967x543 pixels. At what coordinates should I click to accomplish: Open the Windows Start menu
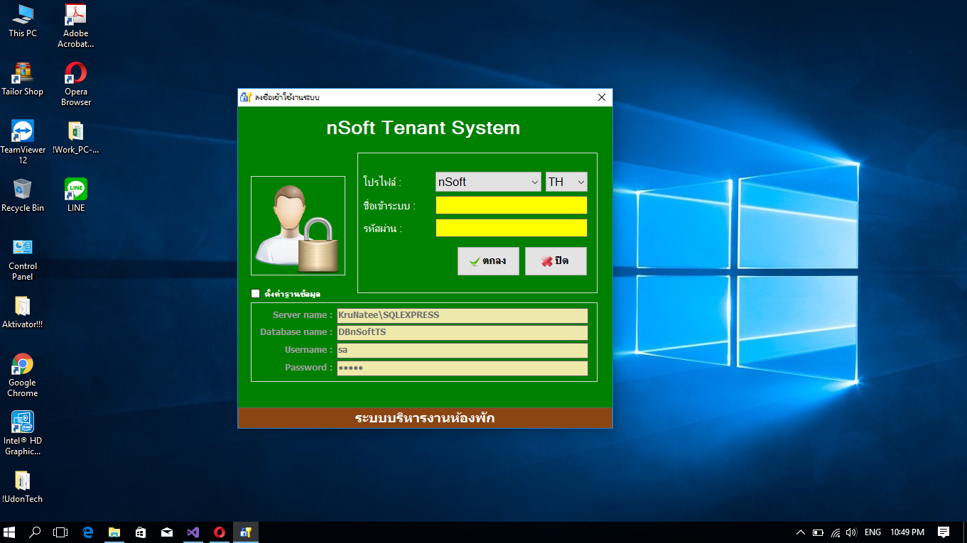[10, 532]
